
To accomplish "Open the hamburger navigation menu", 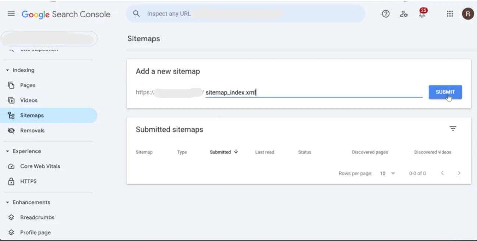I will tap(11, 14).
